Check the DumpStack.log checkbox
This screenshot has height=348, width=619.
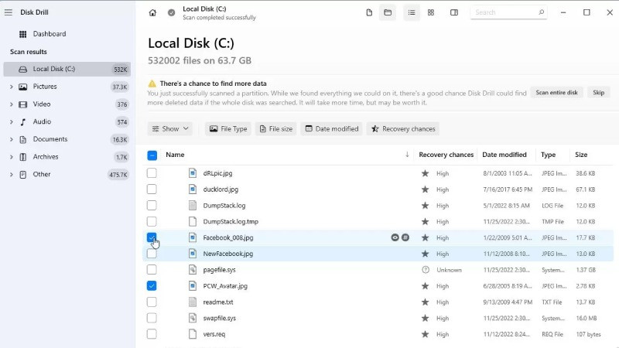pyautogui.click(x=152, y=206)
